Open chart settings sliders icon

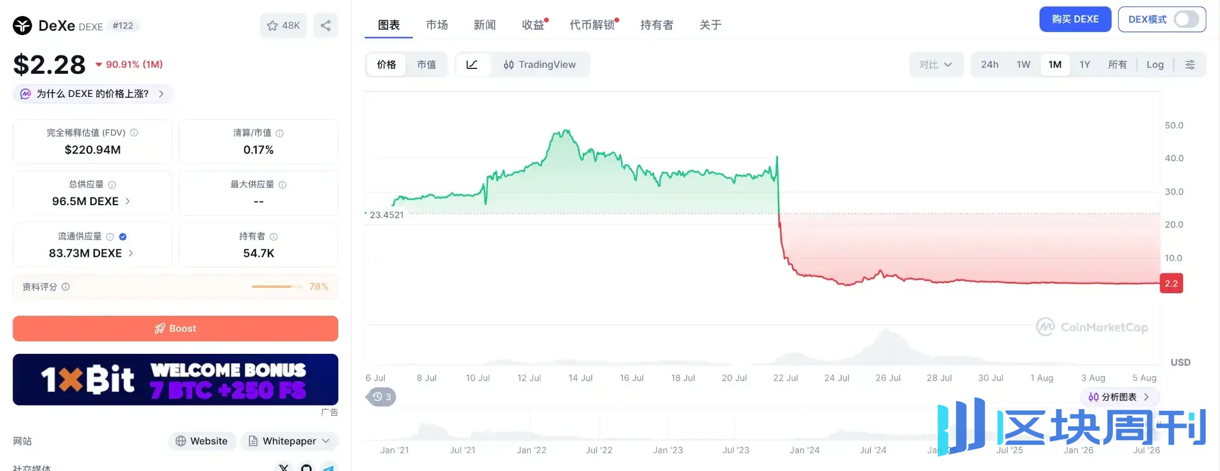1190,64
